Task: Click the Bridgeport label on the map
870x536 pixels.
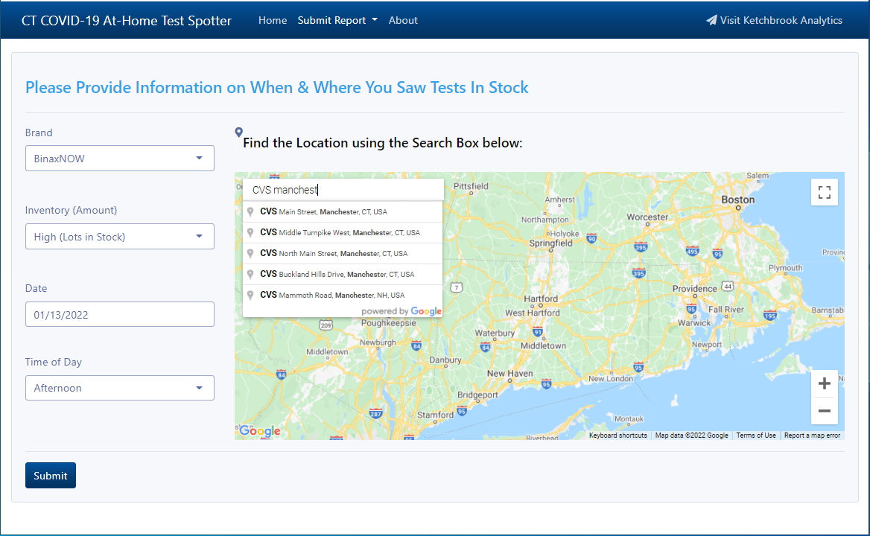Action: pos(477,395)
